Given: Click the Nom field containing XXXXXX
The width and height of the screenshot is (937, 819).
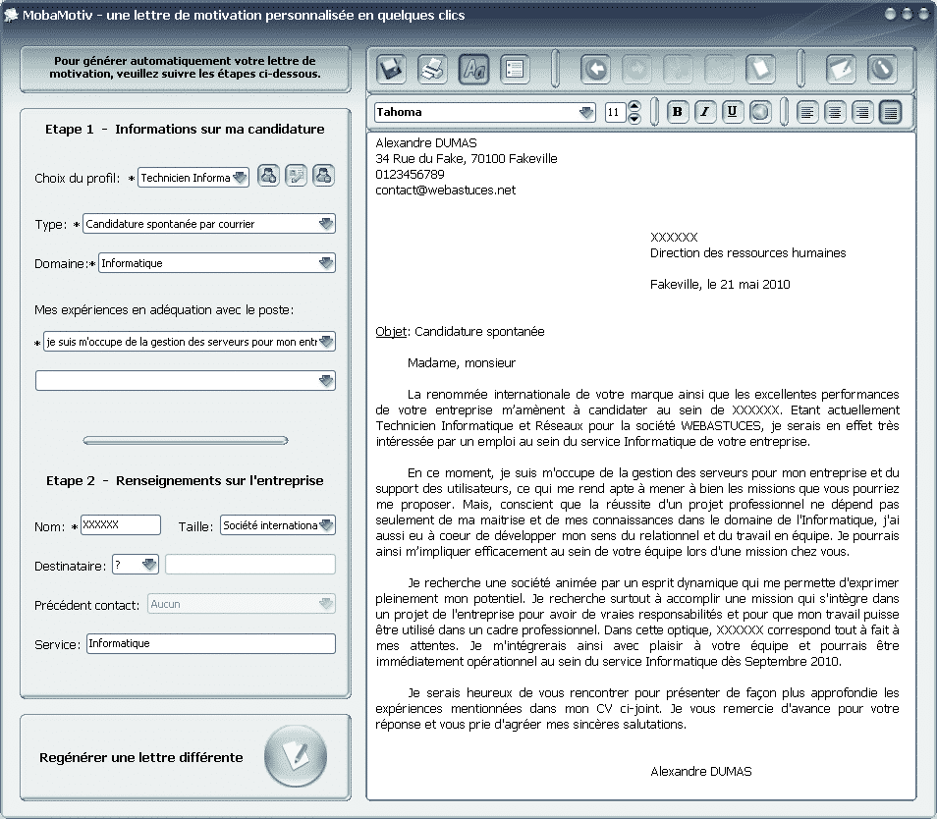Looking at the screenshot, I should tap(121, 525).
